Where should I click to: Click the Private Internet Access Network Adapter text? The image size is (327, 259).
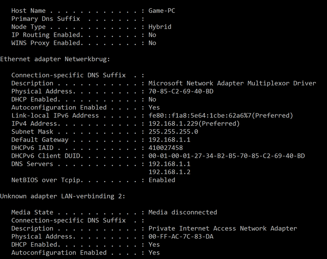[x=223, y=228]
